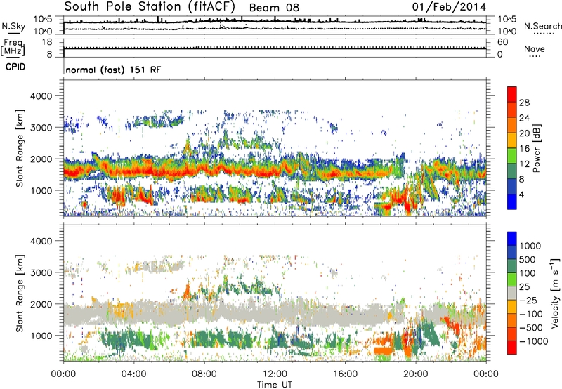Select the 08:00 time tick label
Screen dimensions: 562x389
[x=204, y=374]
